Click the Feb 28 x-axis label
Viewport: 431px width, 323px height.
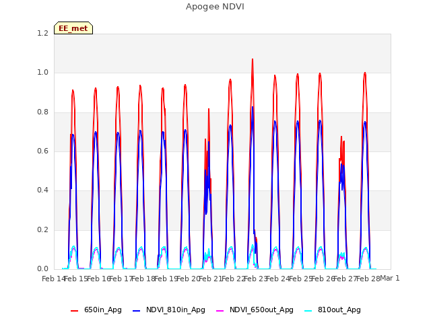(368, 279)
